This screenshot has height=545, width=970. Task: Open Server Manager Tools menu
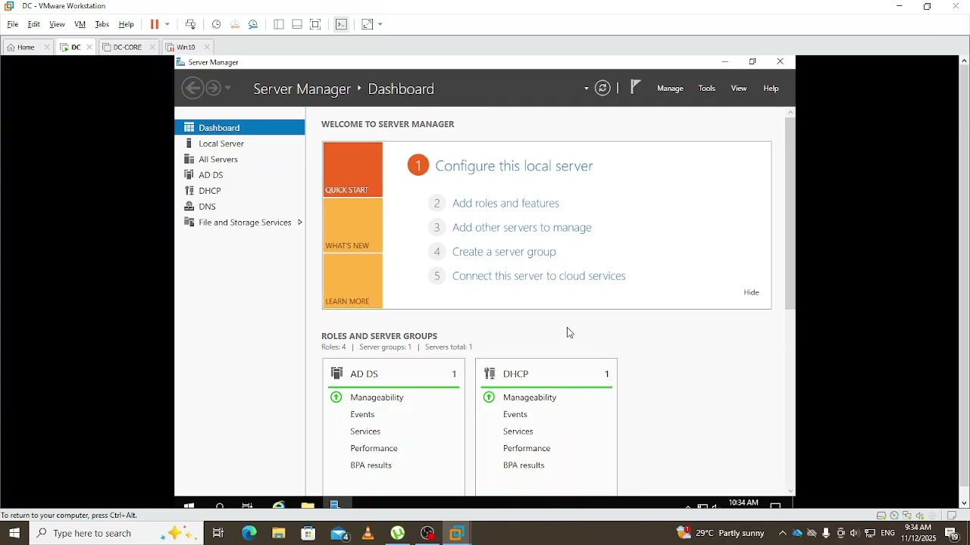click(707, 89)
